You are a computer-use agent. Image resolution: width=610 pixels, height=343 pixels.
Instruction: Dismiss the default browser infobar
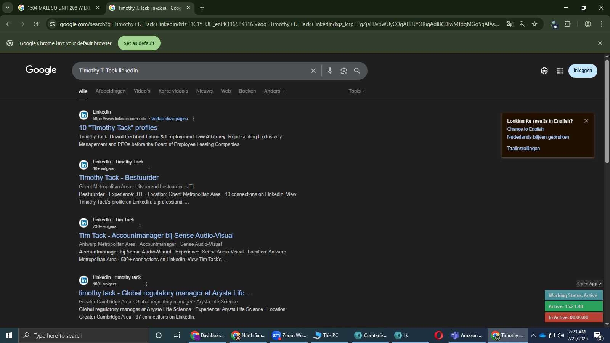click(x=600, y=43)
